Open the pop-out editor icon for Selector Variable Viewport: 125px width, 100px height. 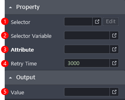coord(114,35)
